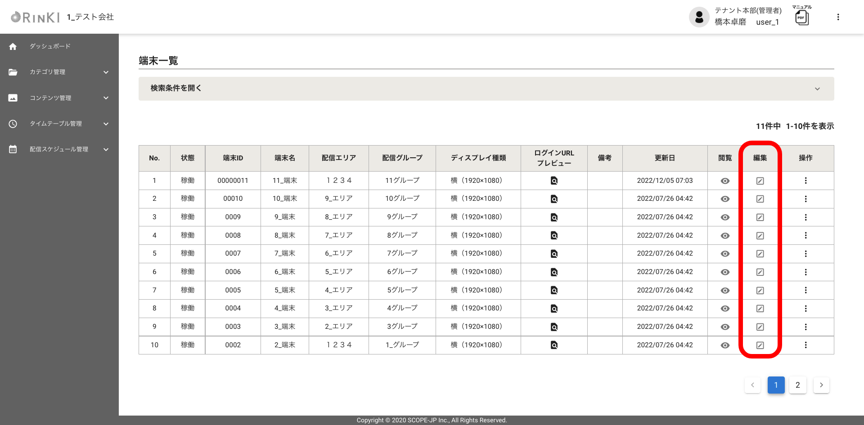Expand 配信スケジュール管理 sidebar menu

click(x=59, y=150)
